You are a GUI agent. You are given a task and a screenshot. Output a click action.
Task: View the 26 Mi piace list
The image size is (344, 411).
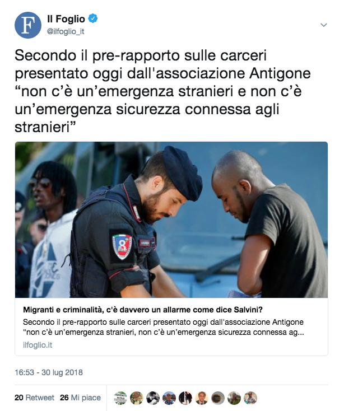click(80, 398)
